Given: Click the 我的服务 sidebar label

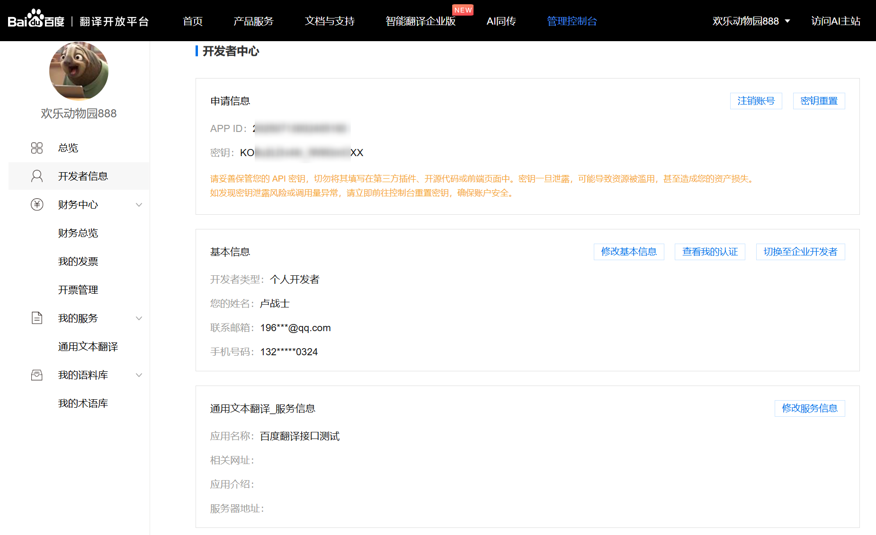Looking at the screenshot, I should pos(78,318).
